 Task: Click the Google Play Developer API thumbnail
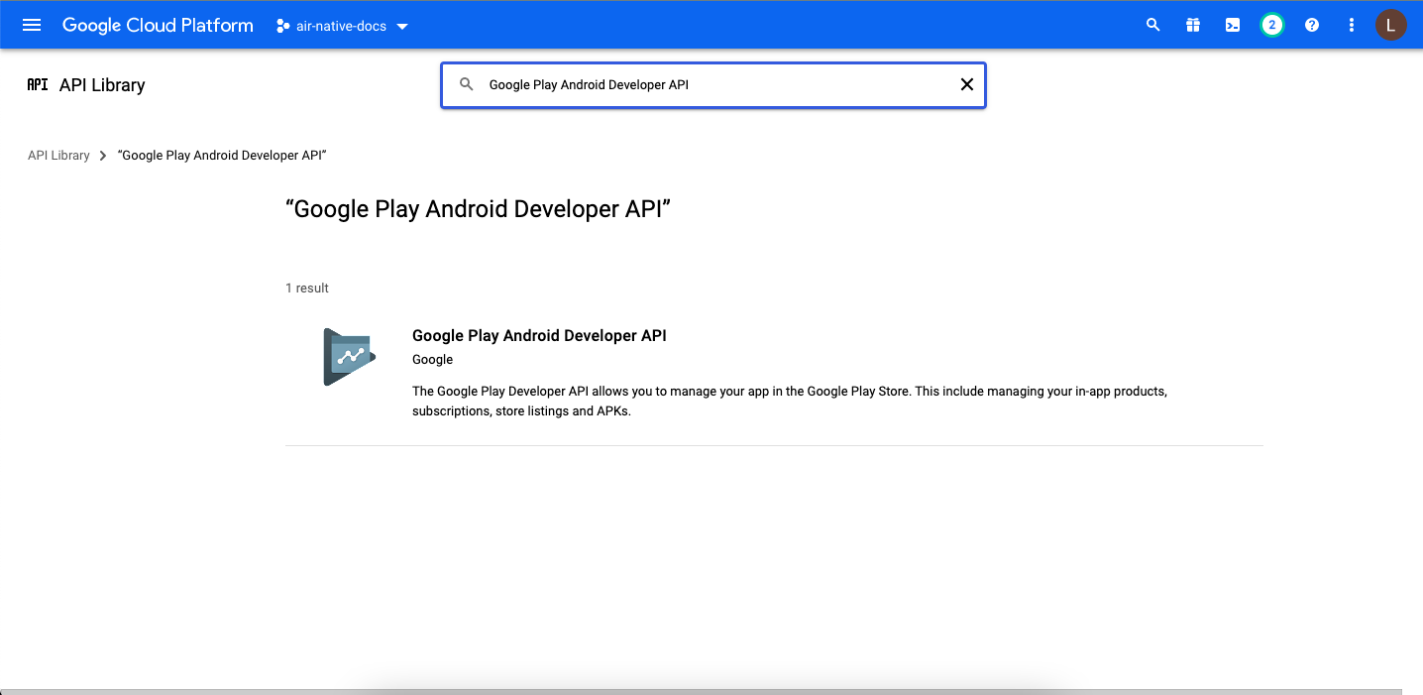click(x=348, y=356)
